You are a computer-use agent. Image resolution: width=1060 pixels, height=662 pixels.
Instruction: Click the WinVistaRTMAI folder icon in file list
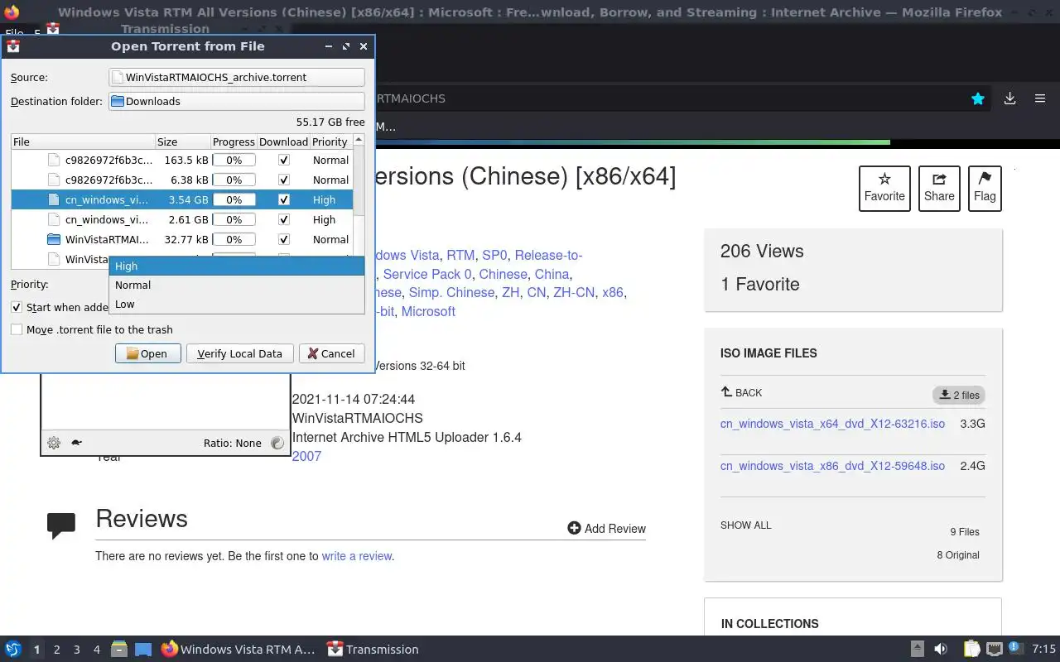point(54,239)
